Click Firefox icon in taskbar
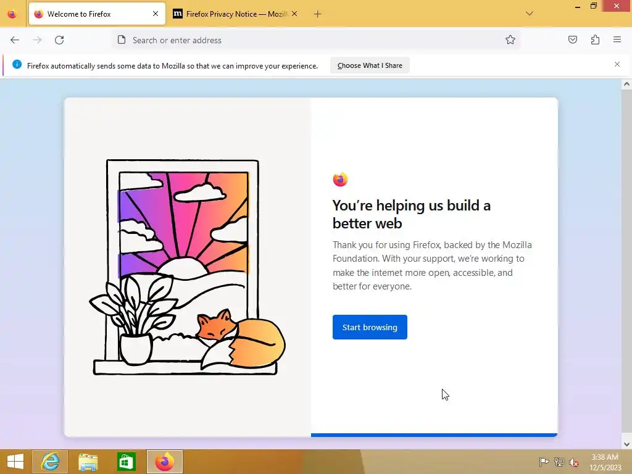Image resolution: width=632 pixels, height=474 pixels. (x=164, y=462)
